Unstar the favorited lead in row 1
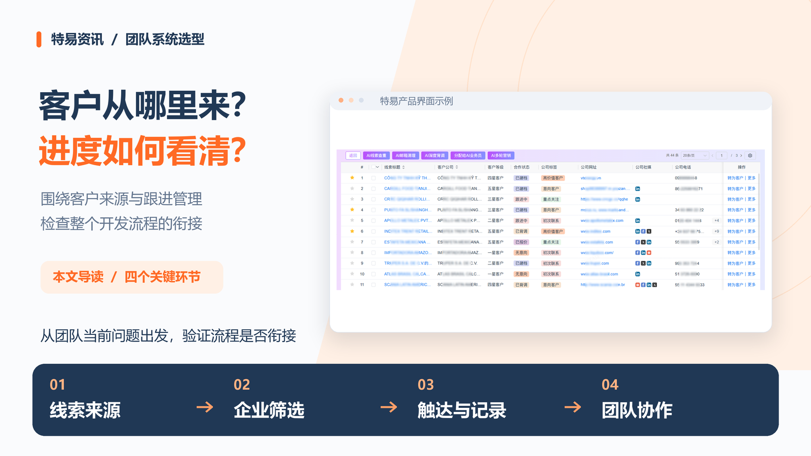This screenshot has height=456, width=811. pos(352,178)
